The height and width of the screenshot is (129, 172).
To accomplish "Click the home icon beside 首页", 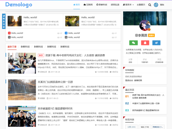I will click(x=74, y=5).
